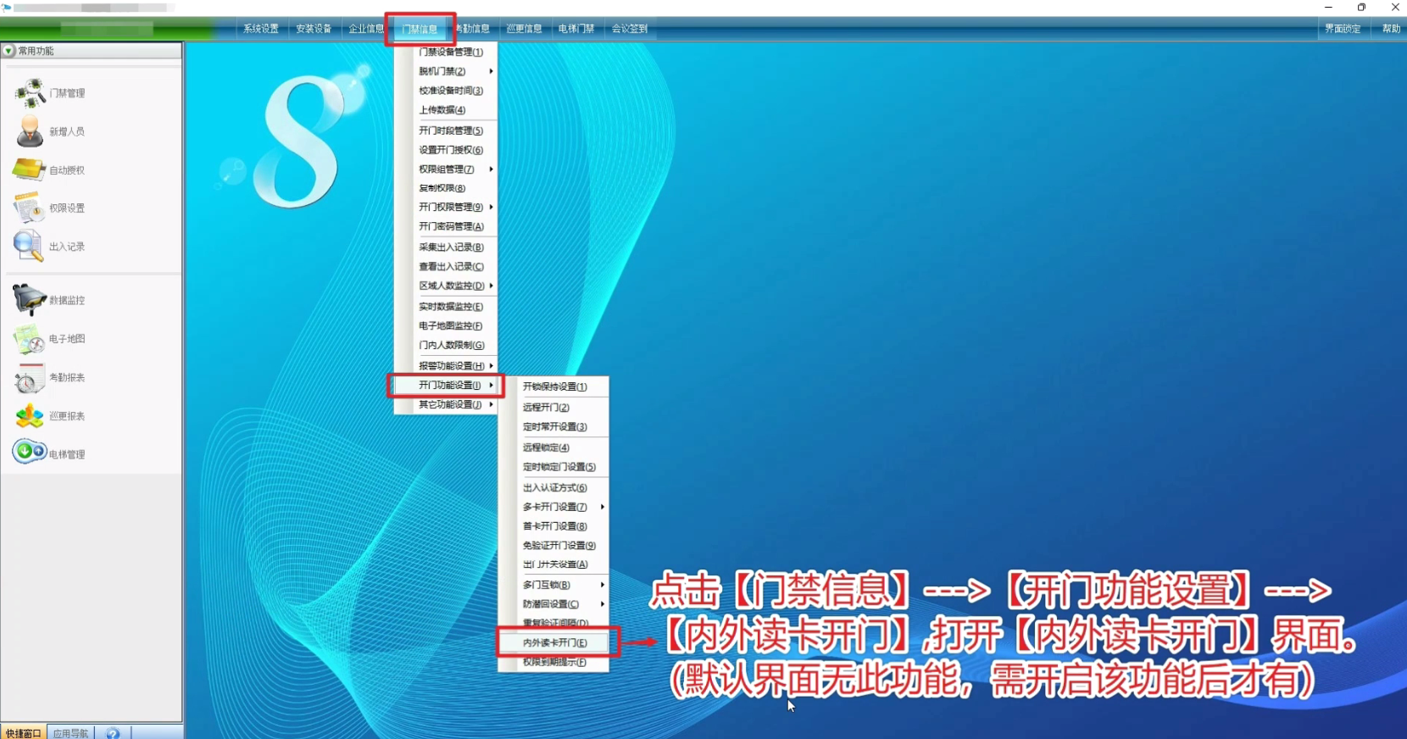This screenshot has height=739, width=1407.
Task: Click the help question mark icon at bottom left
Action: point(113,733)
